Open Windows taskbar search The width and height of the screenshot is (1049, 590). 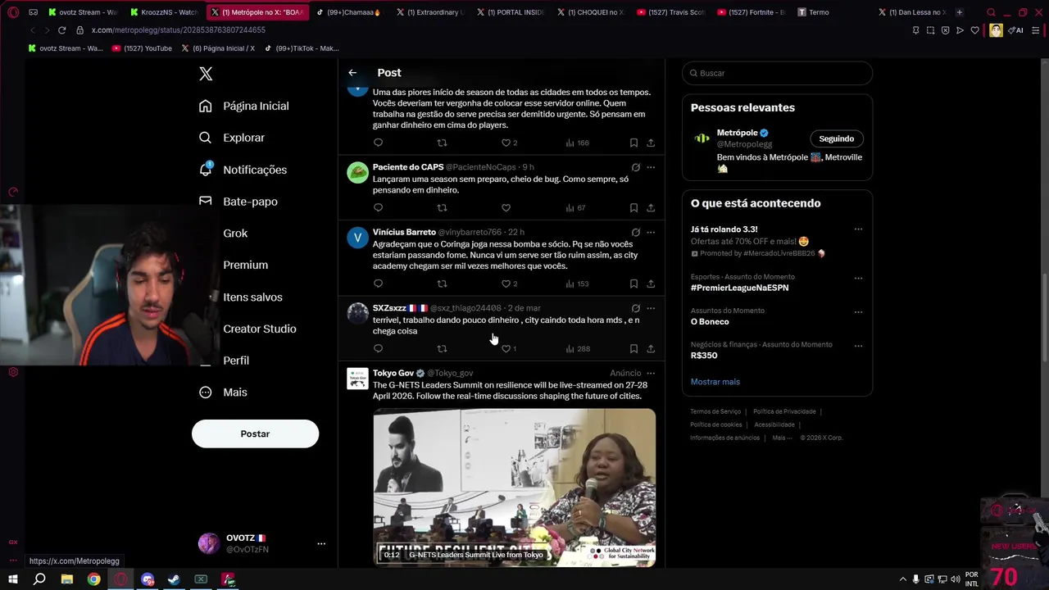39,579
